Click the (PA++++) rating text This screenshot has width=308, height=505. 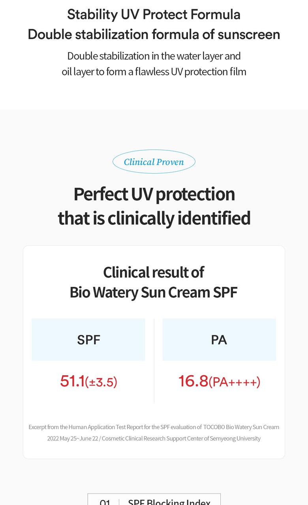click(235, 382)
